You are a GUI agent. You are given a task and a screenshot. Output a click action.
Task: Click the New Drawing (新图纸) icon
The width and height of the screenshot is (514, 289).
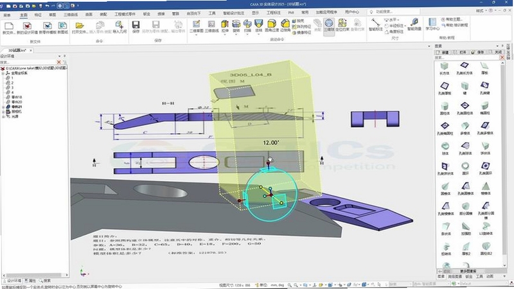point(62,26)
